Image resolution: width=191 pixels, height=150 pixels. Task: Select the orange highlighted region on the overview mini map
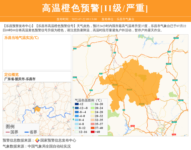coord(37,109)
